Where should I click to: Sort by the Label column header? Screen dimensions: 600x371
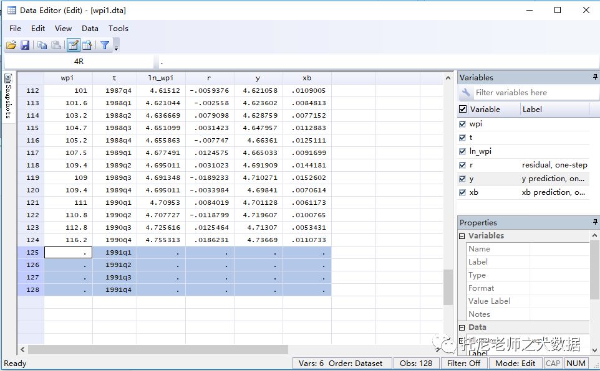click(x=554, y=110)
